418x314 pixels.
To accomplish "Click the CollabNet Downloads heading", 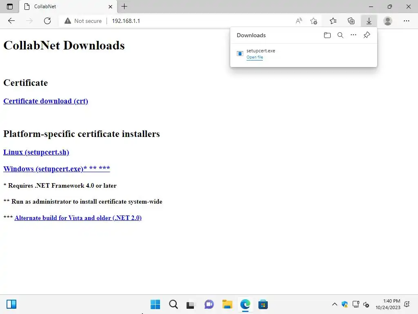I will point(64,45).
